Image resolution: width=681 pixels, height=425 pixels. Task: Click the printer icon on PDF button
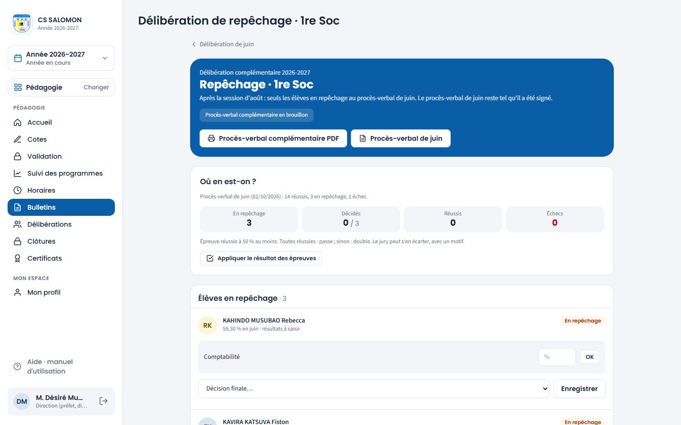(x=211, y=138)
